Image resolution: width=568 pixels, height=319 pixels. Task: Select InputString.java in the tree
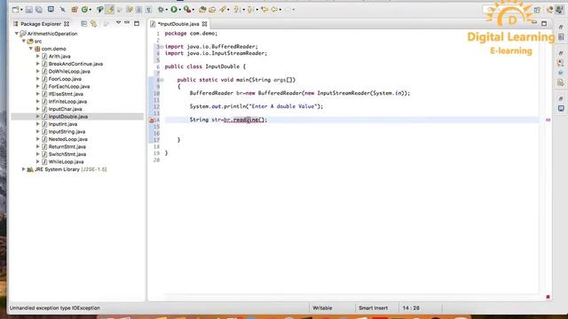67,132
